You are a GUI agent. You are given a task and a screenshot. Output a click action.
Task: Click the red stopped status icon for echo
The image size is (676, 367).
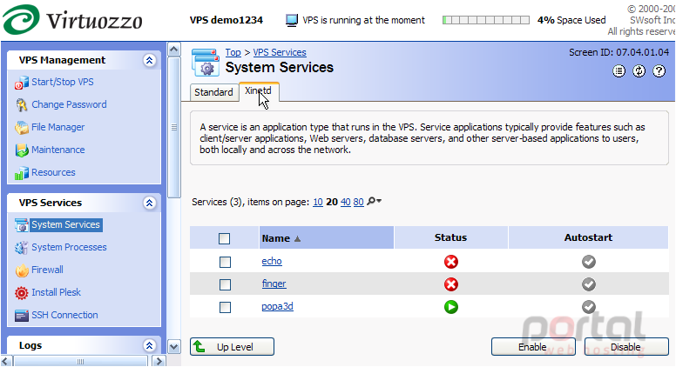(451, 262)
